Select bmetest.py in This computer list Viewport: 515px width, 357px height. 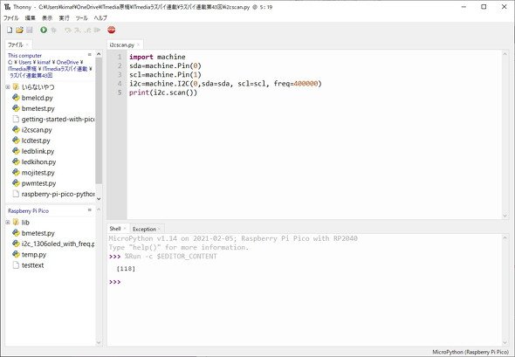pos(38,108)
